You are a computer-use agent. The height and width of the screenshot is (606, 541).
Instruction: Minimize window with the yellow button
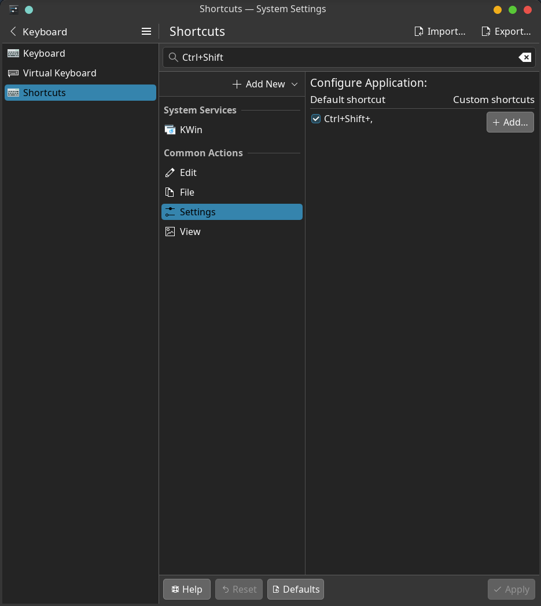(x=498, y=10)
